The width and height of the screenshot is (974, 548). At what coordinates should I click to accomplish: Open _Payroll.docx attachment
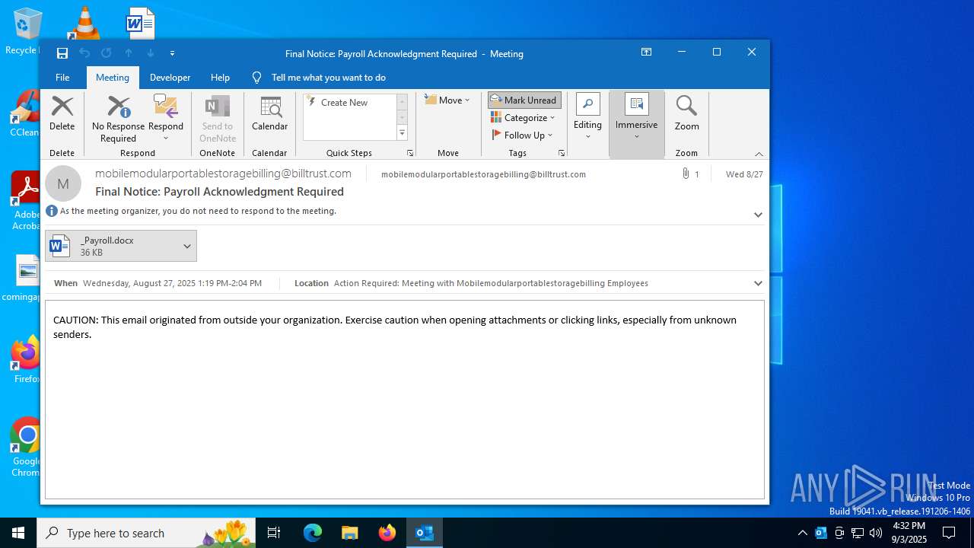[112, 246]
